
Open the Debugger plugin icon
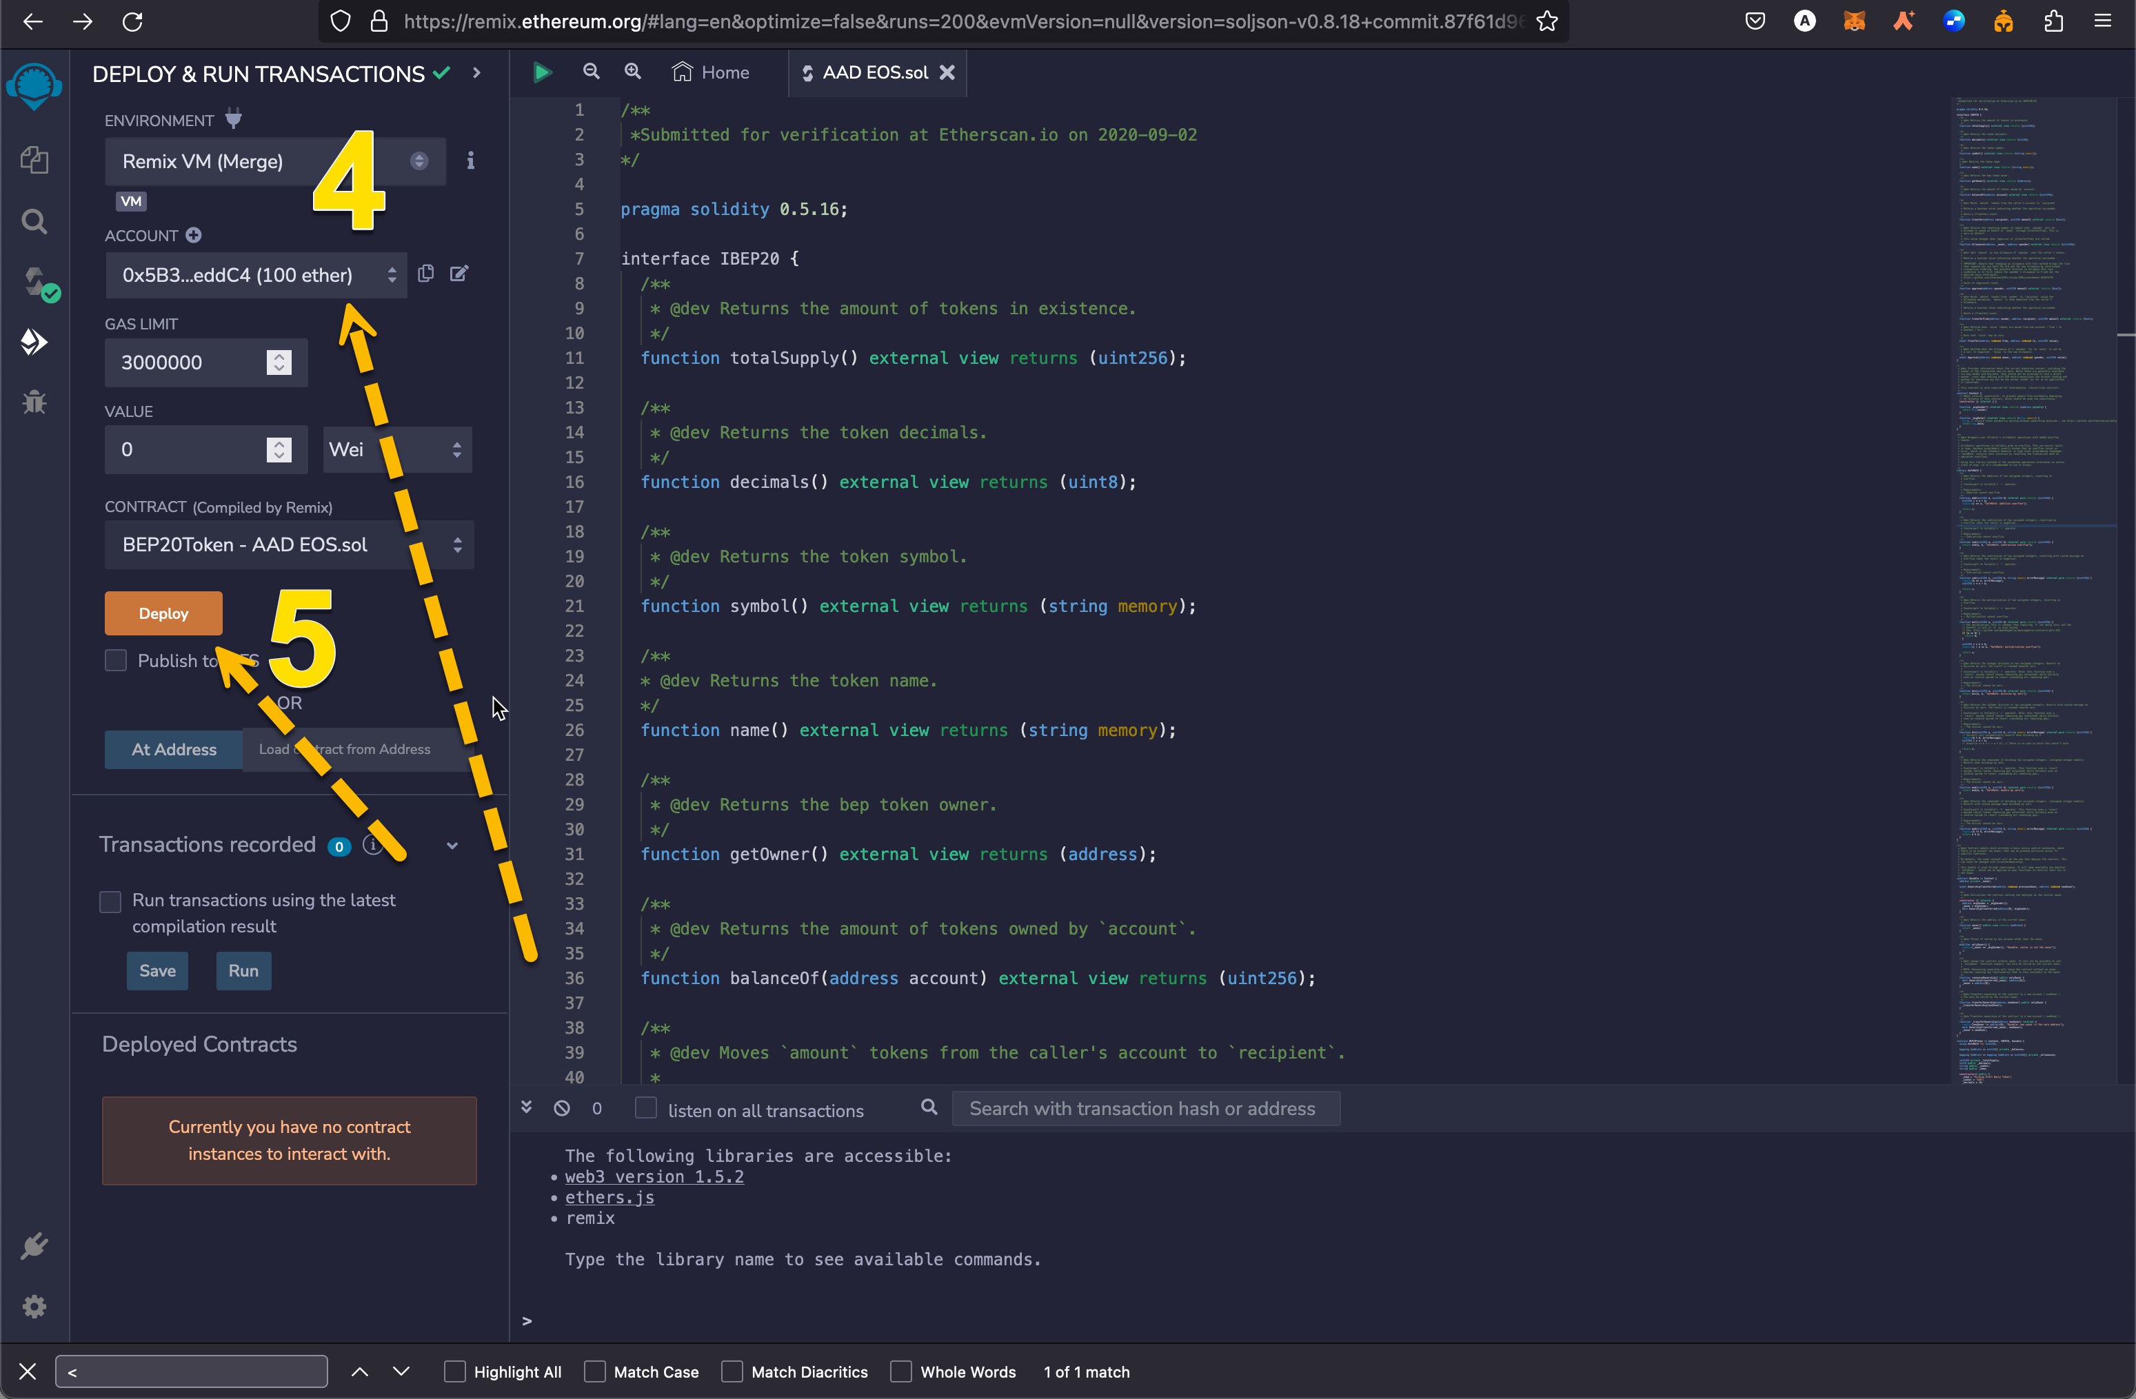coord(34,402)
